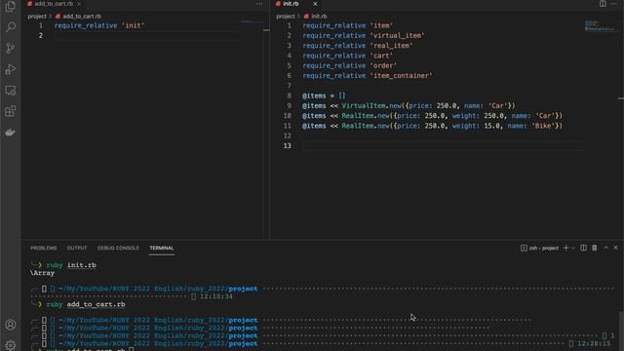The width and height of the screenshot is (624, 351).
Task: Switch to the TERMINAL tab
Action: pos(162,248)
